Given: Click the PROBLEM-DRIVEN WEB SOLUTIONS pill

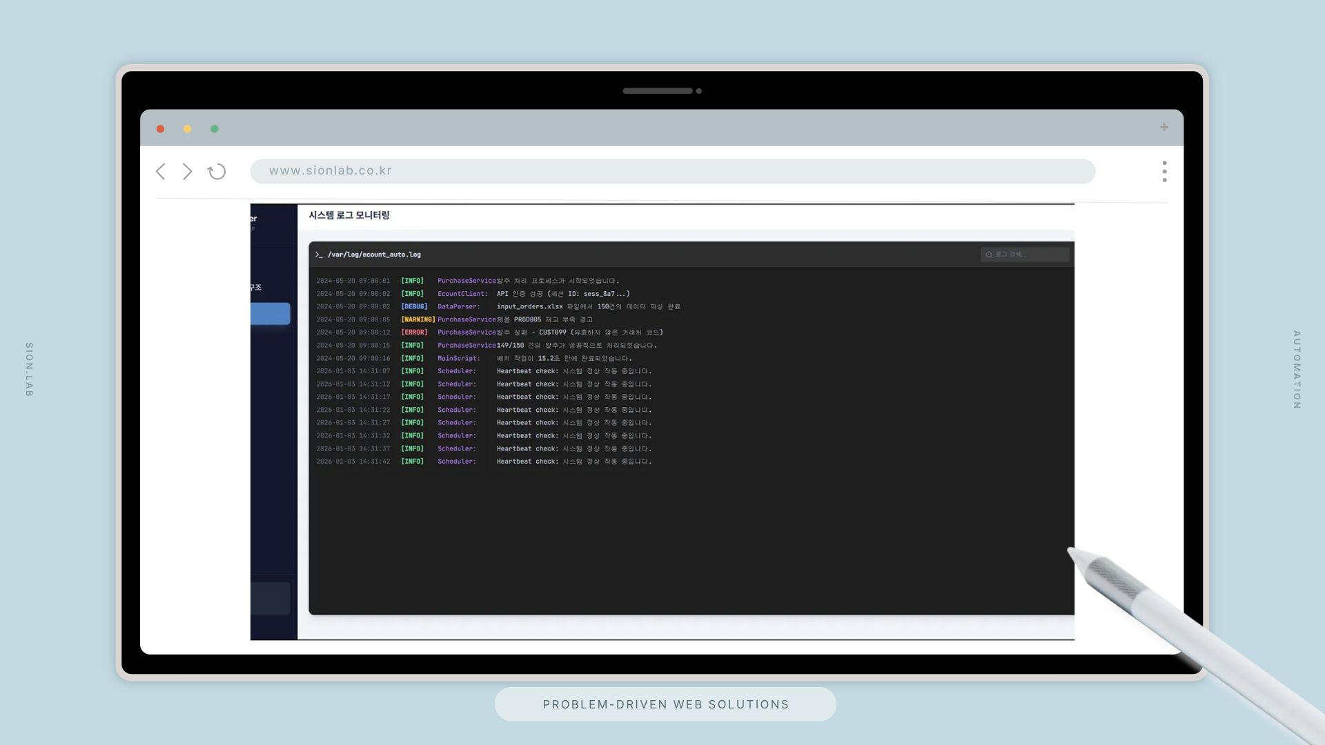Looking at the screenshot, I should 665,704.
